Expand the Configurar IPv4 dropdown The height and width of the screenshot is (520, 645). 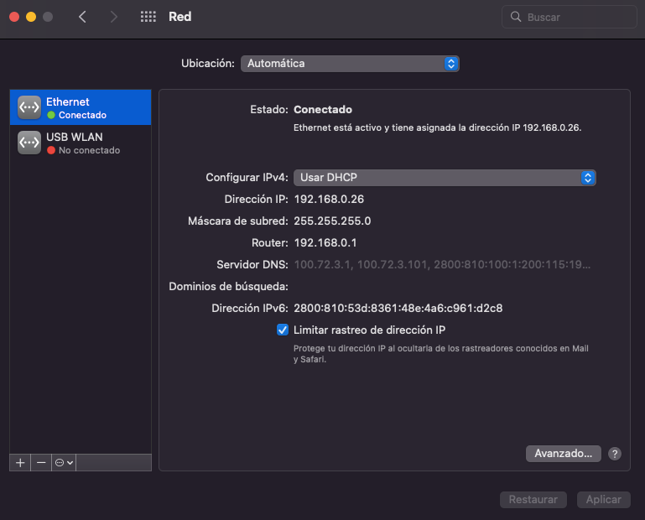pos(445,178)
